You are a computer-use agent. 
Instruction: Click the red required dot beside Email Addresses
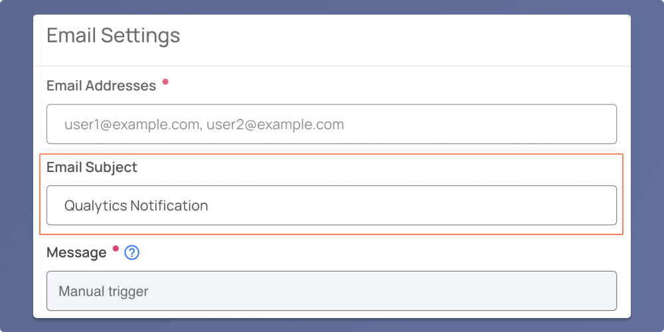pos(165,82)
